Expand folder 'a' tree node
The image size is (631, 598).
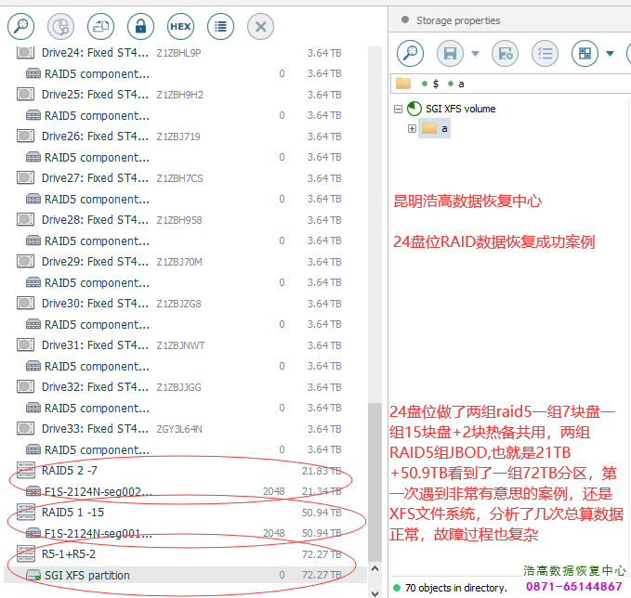coord(412,129)
